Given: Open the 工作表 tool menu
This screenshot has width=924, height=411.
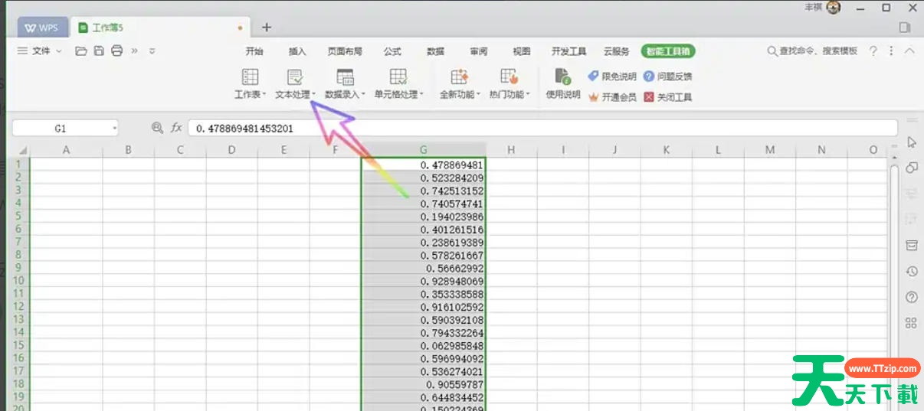Looking at the screenshot, I should point(250,85).
